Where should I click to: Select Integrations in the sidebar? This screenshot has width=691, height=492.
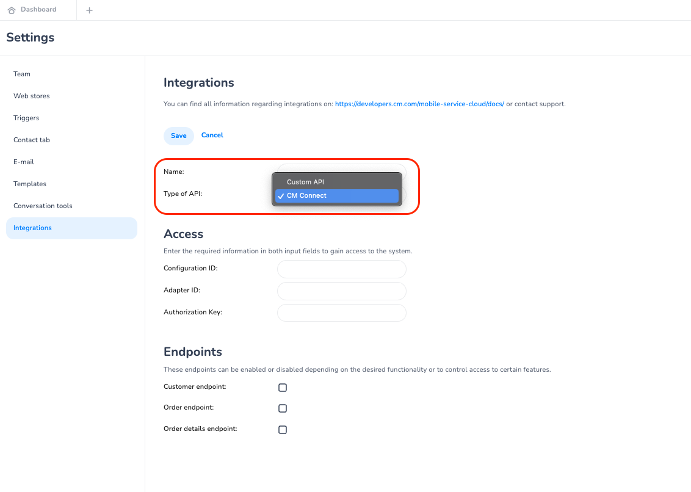pos(32,228)
